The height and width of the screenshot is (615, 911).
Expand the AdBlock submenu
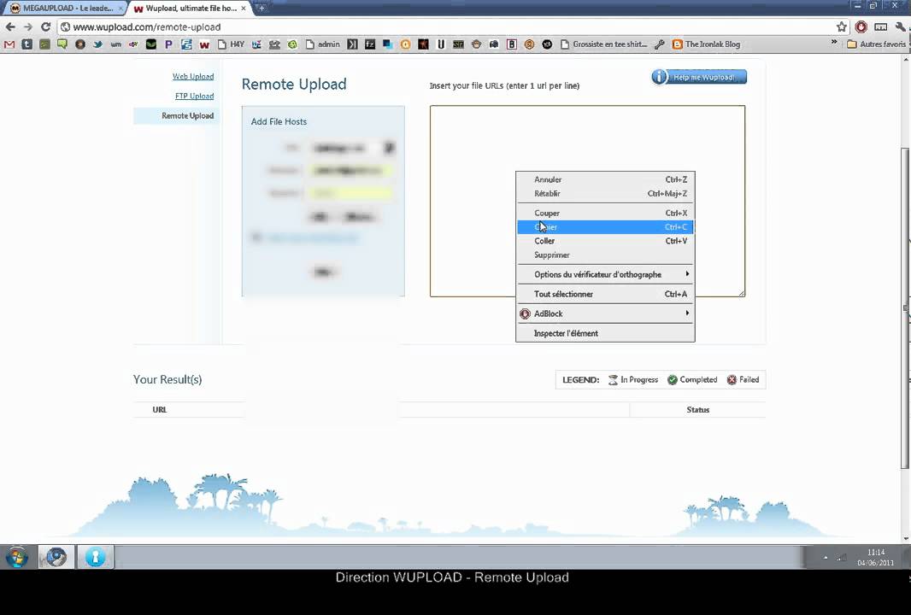(605, 313)
